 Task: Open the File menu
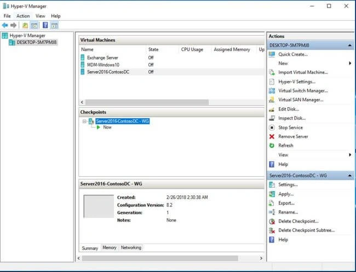point(7,16)
